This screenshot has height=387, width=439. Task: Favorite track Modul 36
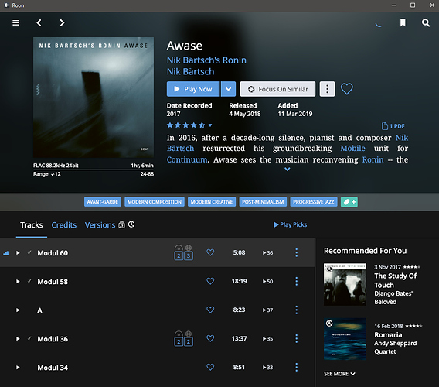210,338
